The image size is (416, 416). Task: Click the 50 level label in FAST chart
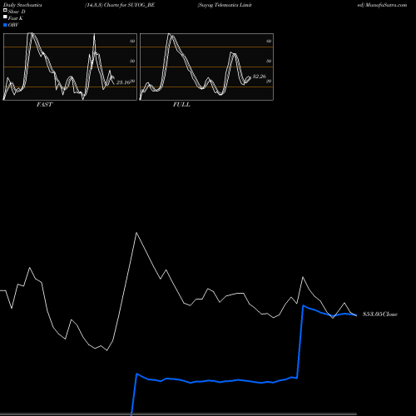(132, 61)
